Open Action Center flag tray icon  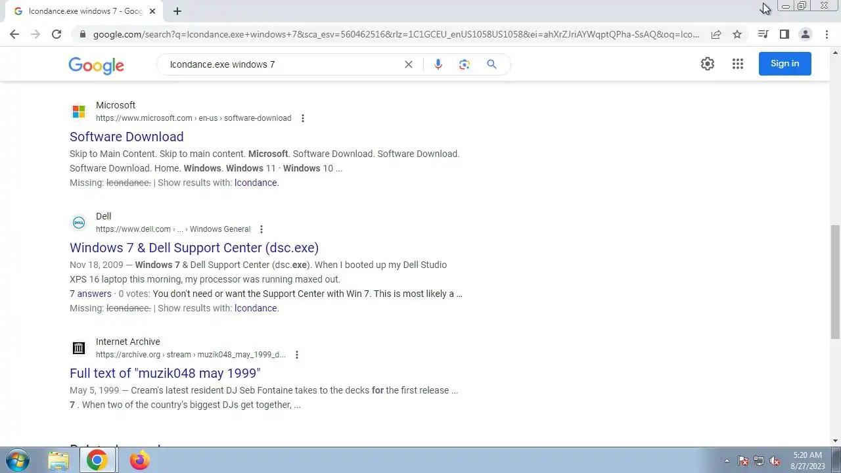click(743, 461)
